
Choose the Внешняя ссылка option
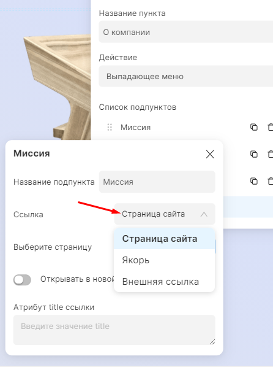[164, 282]
